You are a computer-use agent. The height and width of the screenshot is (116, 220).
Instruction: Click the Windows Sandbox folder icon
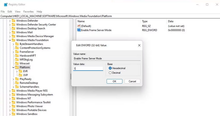(13, 114)
